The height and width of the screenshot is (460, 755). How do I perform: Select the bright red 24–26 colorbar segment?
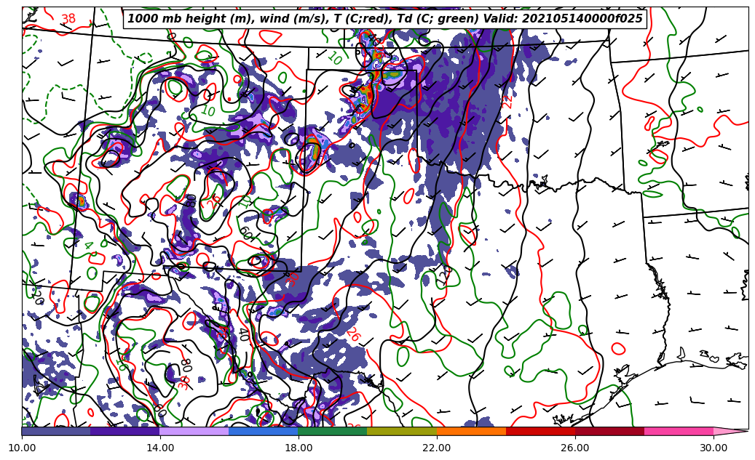(539, 431)
